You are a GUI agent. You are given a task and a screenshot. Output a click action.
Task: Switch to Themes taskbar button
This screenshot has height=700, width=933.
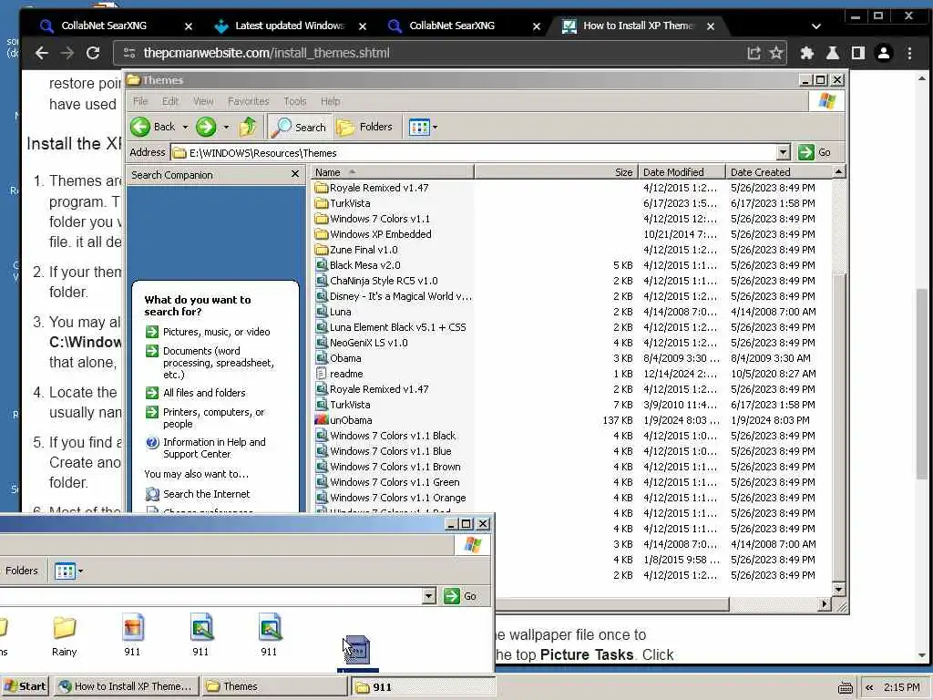pyautogui.click(x=273, y=686)
